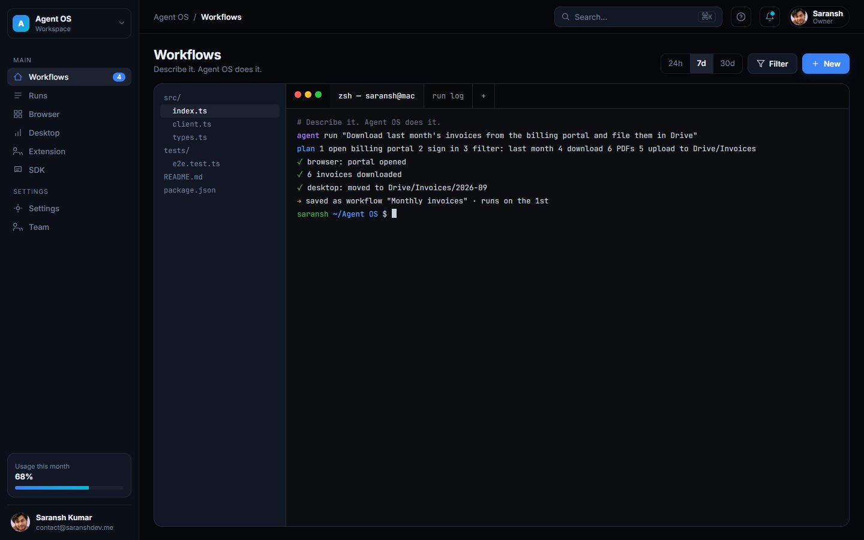Click the Workflows home icon in sidebar
Viewport: 864px width, 540px height.
point(18,77)
